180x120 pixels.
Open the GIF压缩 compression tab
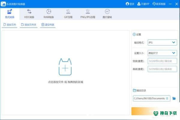click(68, 14)
